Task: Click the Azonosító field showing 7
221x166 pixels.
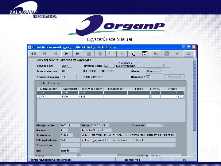Action: 154,125
